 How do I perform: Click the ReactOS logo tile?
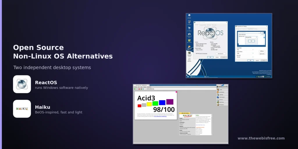click(x=22, y=84)
